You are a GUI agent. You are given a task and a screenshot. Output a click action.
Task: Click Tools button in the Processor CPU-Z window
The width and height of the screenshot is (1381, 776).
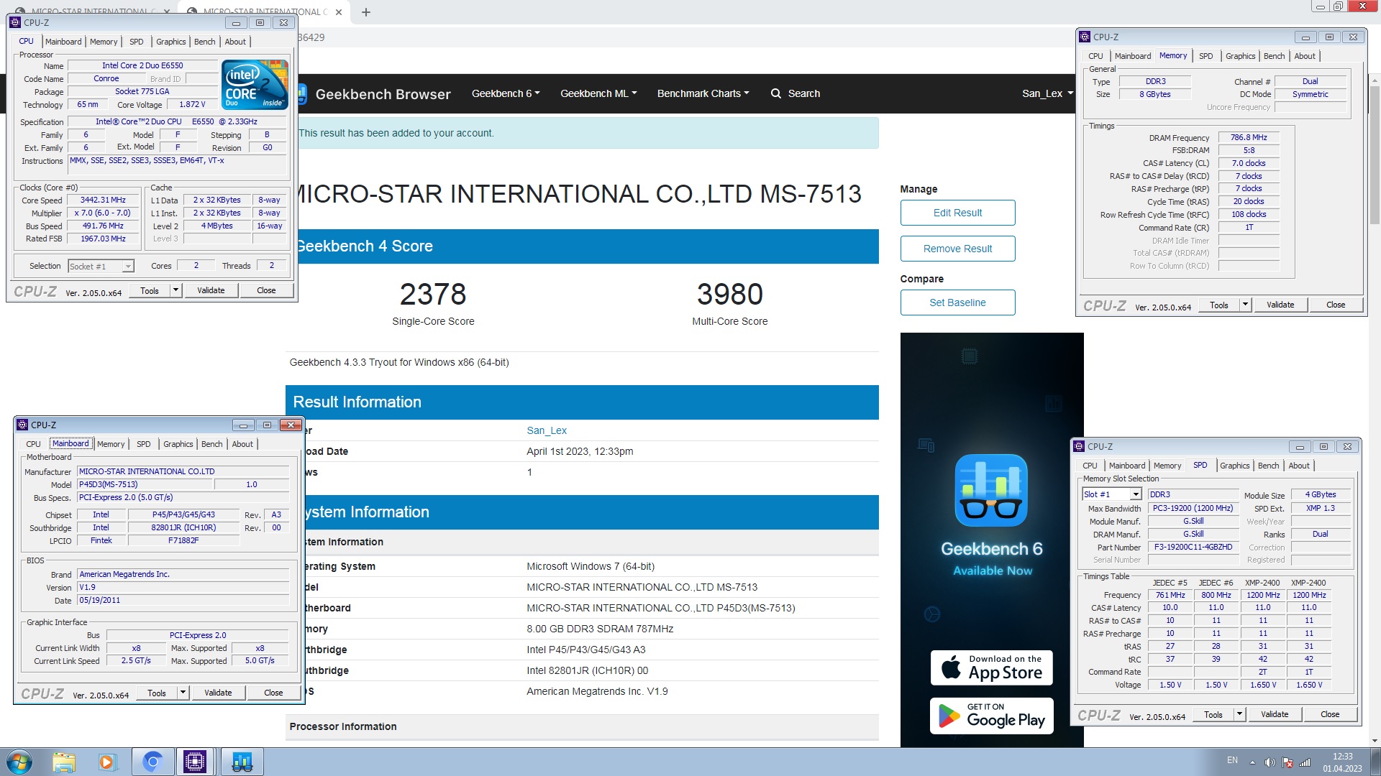(x=150, y=290)
